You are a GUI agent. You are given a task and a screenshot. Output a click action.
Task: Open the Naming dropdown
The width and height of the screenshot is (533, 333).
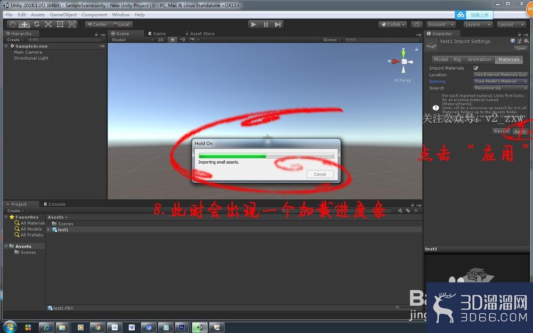(500, 81)
